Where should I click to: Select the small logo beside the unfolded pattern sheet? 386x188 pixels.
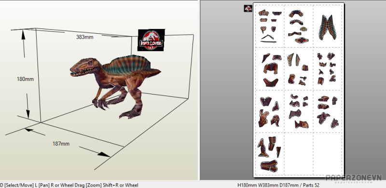[x=248, y=9]
